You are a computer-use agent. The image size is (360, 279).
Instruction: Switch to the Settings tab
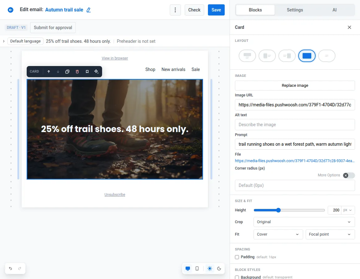(x=295, y=10)
